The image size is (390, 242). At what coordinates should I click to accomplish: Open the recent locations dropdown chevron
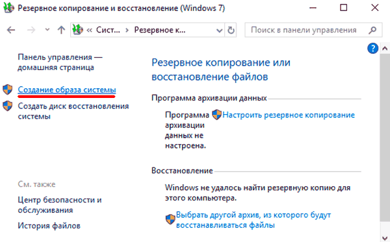(47, 30)
